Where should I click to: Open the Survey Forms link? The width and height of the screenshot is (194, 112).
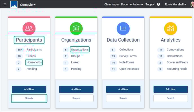click(x=128, y=56)
